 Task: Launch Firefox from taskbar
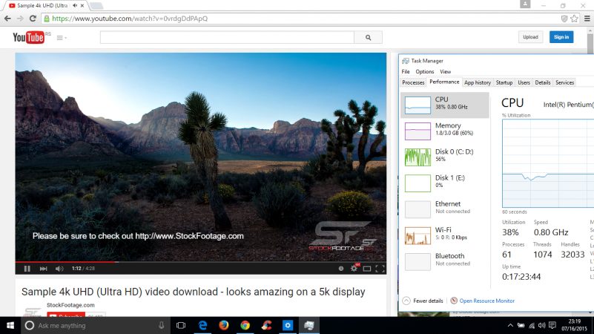[x=224, y=325]
